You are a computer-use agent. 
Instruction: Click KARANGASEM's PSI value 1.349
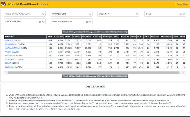pos(140,48)
